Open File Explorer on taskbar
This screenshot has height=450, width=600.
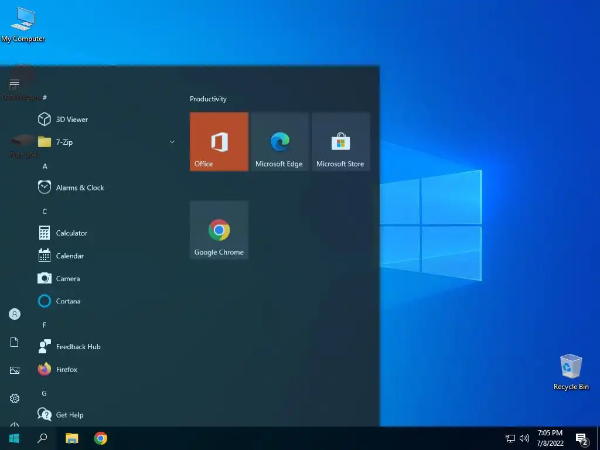click(71, 438)
